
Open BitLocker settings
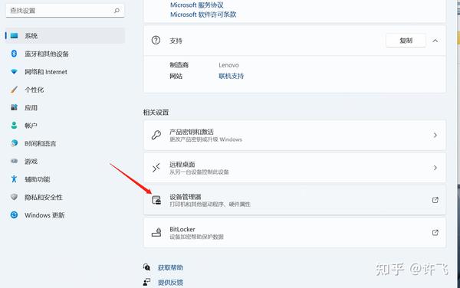pyautogui.click(x=294, y=233)
